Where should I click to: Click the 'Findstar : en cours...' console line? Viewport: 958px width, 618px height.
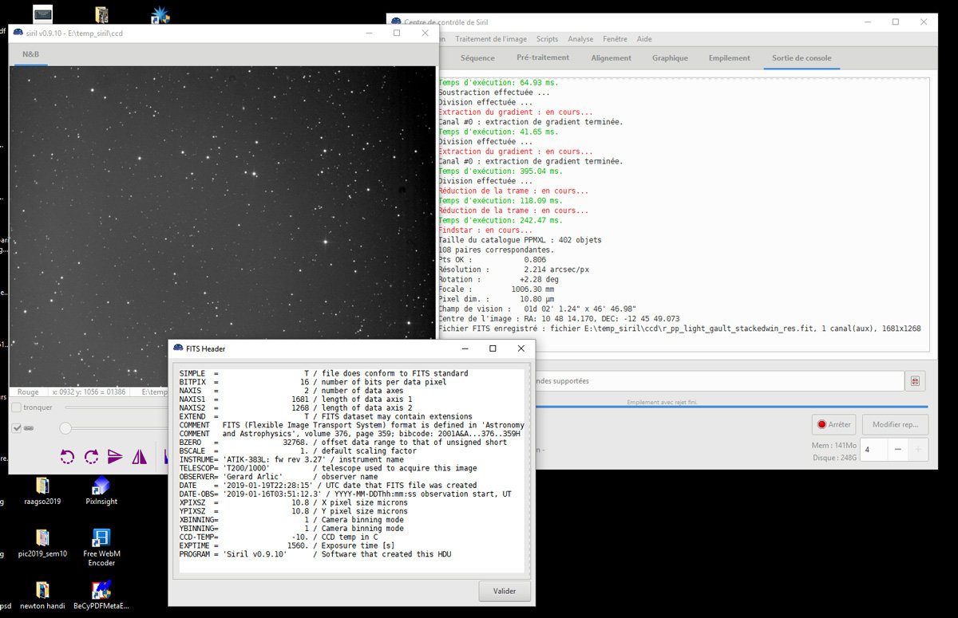point(486,230)
